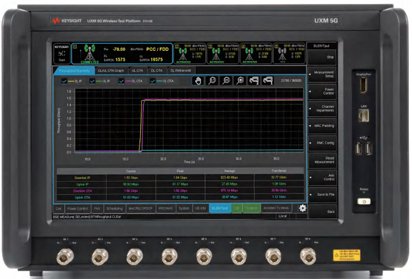Open the PHY bottom tab
Image resolution: width=412 pixels, height=279 pixels.
point(97,209)
